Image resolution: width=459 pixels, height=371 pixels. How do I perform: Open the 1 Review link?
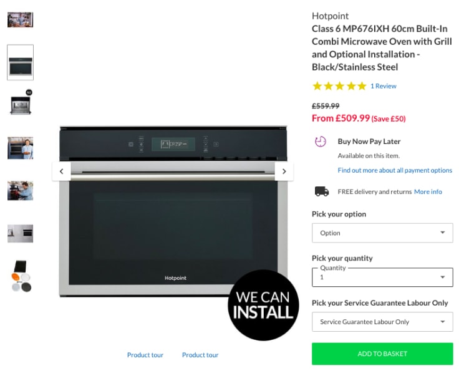(x=384, y=86)
